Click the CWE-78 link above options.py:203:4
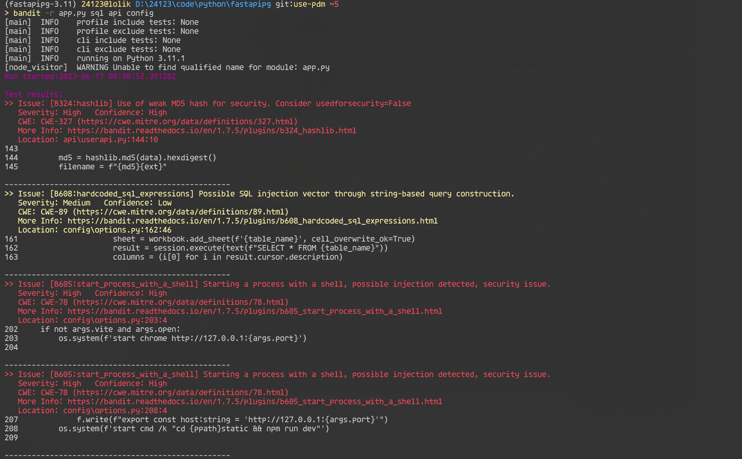Image resolution: width=742 pixels, height=459 pixels. pyautogui.click(x=180, y=302)
